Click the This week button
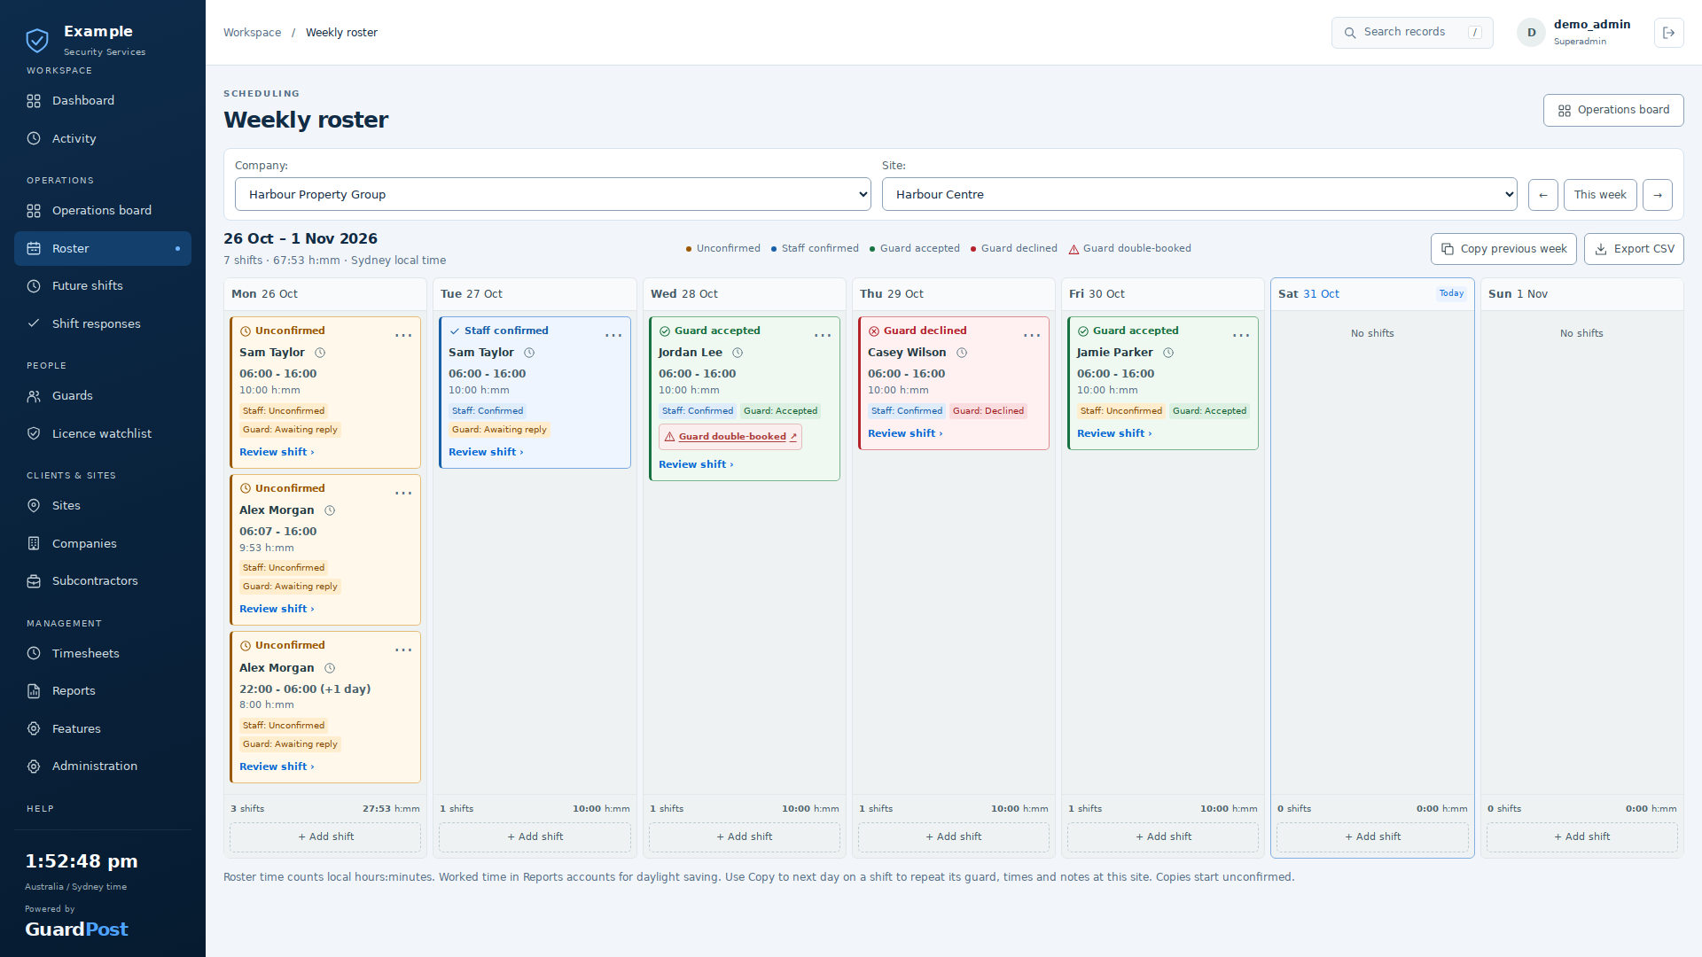 (1600, 195)
